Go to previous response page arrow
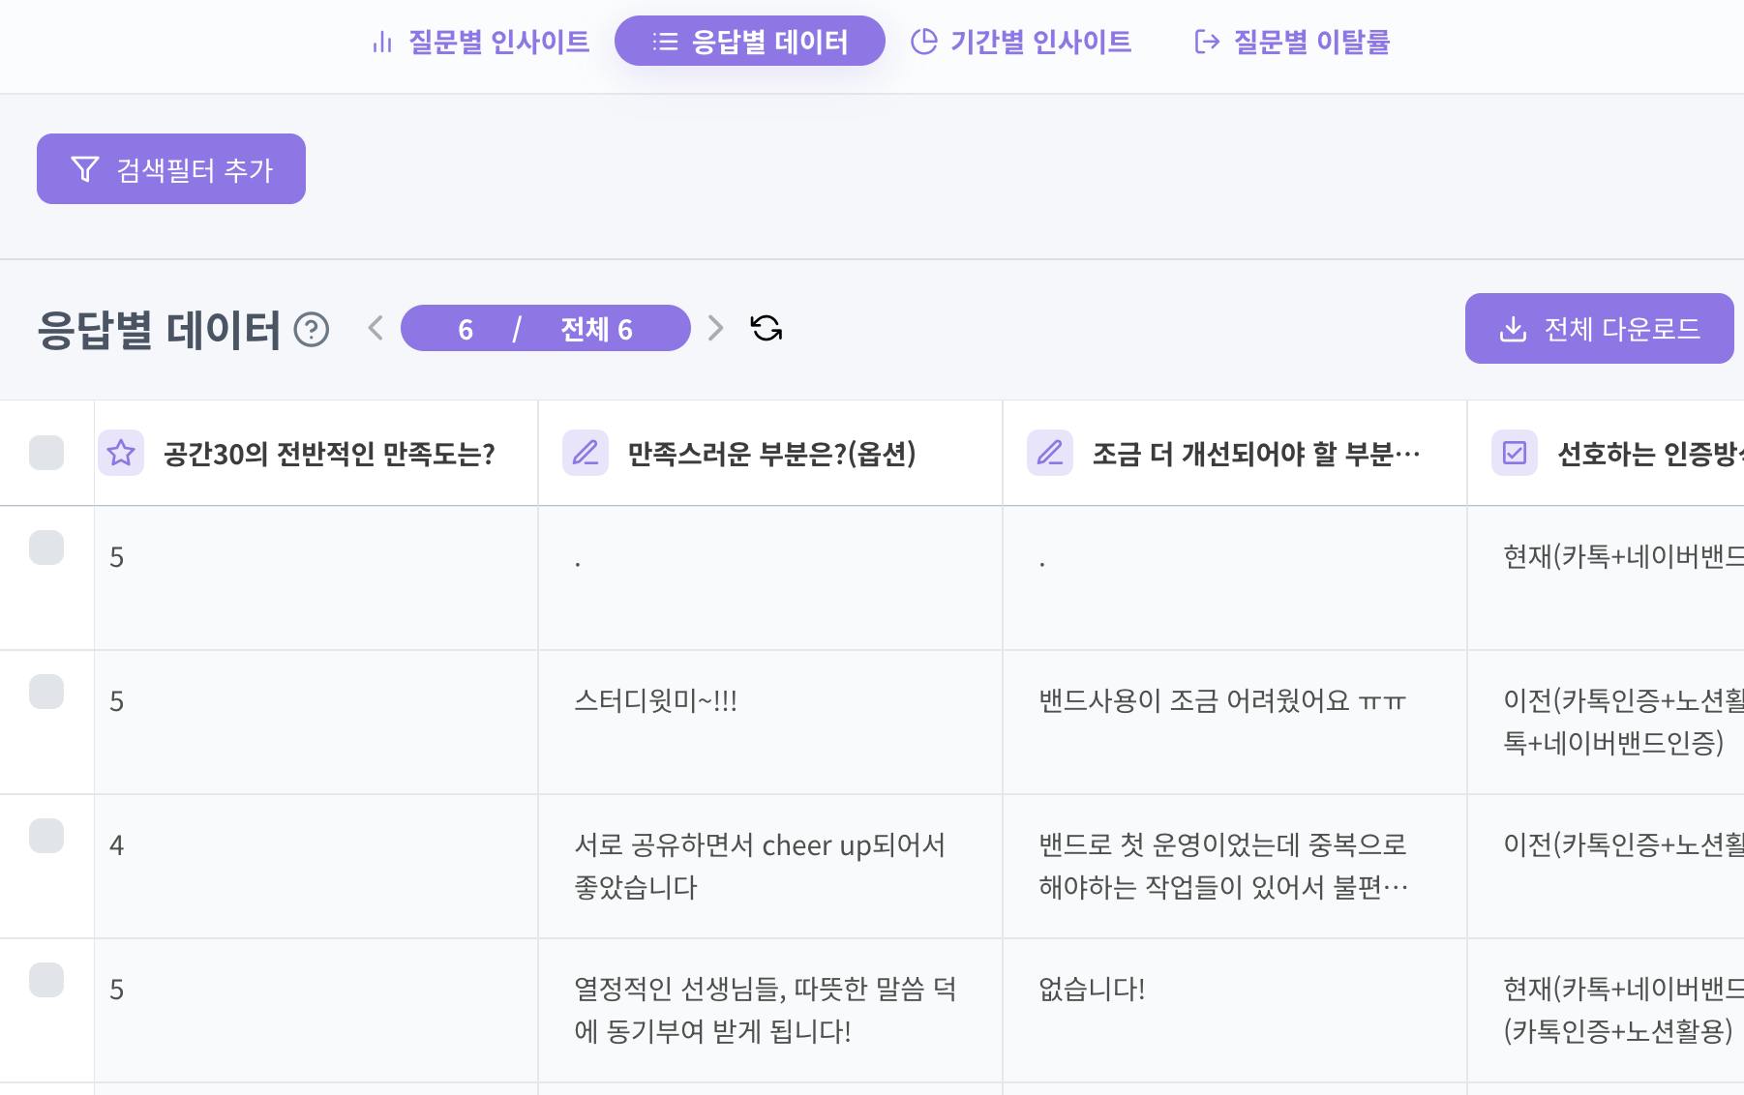 tap(376, 328)
